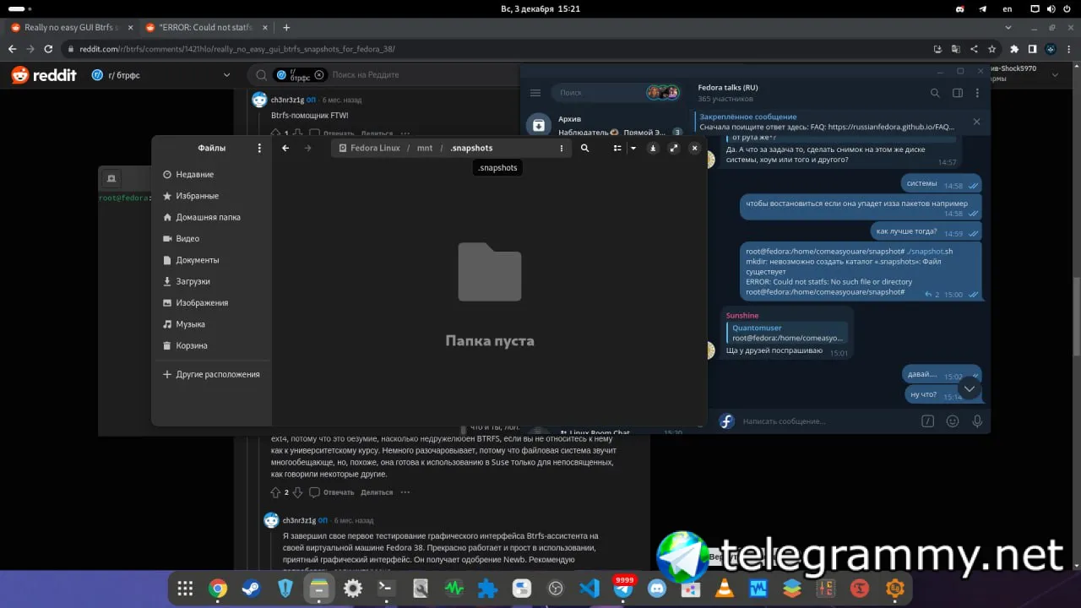Share the ext4 comment via Делиться

[x=377, y=492]
